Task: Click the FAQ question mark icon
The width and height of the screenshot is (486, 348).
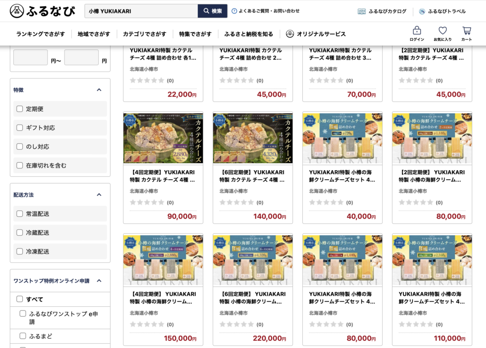Action: click(234, 11)
